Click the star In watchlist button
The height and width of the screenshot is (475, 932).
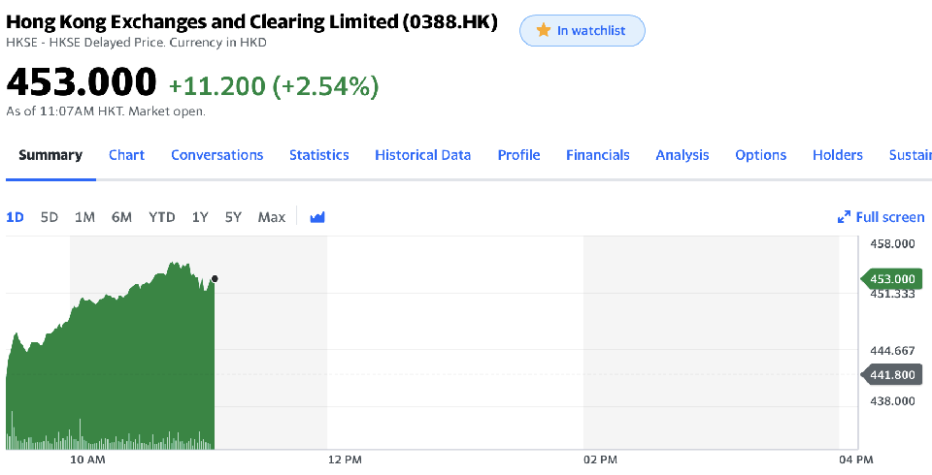coord(582,31)
